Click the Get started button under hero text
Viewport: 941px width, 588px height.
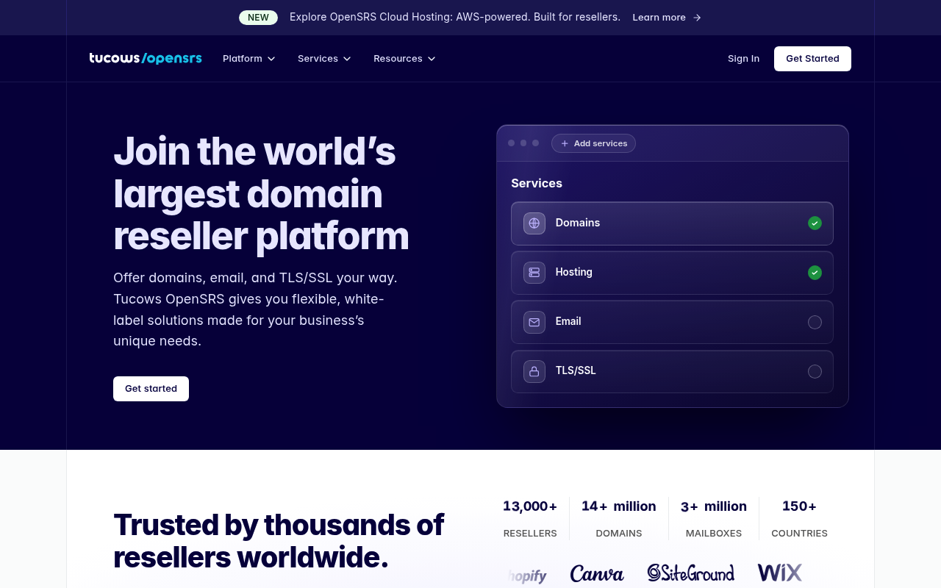(x=151, y=389)
